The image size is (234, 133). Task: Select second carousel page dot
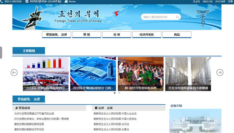coord(119,93)
